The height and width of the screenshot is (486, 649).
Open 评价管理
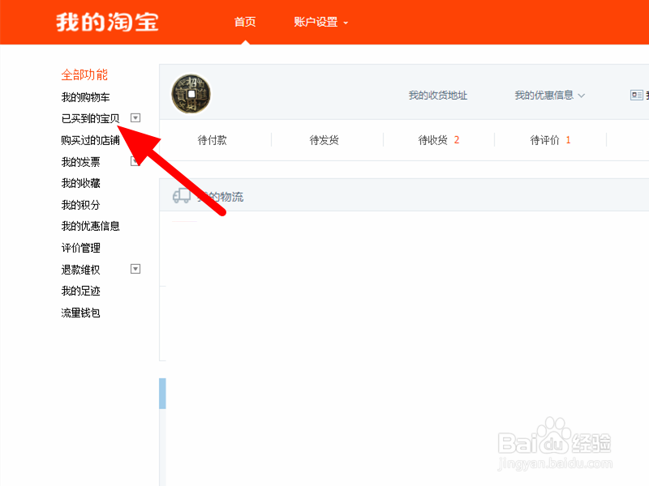click(x=80, y=248)
